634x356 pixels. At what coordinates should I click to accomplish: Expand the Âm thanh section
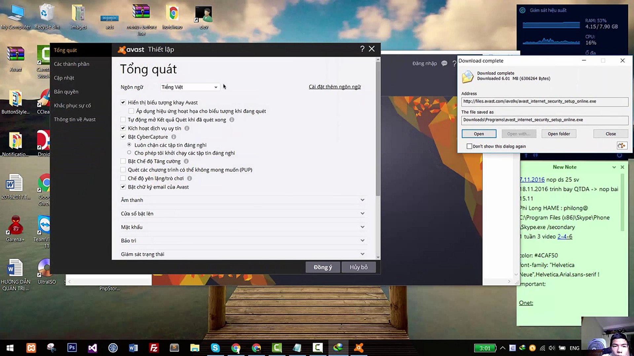tap(243, 200)
